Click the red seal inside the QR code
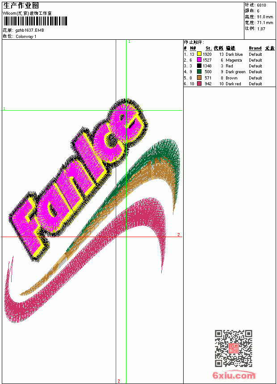Image resolution: width=277 pixels, height=384 pixels. point(234,348)
